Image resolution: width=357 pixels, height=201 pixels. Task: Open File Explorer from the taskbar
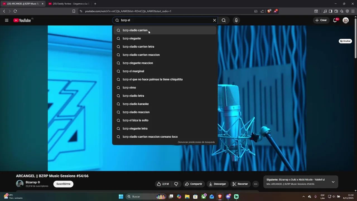pyautogui.click(x=187, y=197)
